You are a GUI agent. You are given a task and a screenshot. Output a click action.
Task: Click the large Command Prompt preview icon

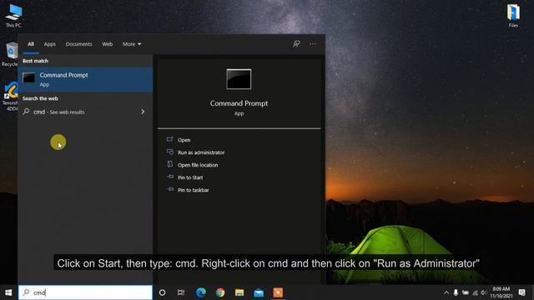[x=239, y=79]
